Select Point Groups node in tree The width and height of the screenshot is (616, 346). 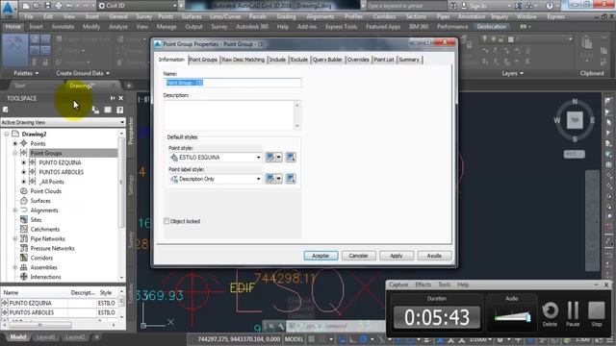pos(46,153)
